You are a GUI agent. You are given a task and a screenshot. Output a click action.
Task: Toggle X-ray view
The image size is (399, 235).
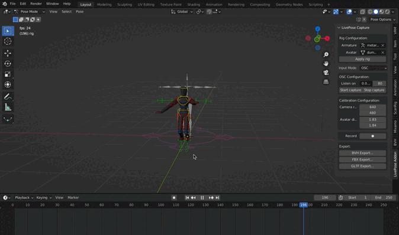pos(363,12)
